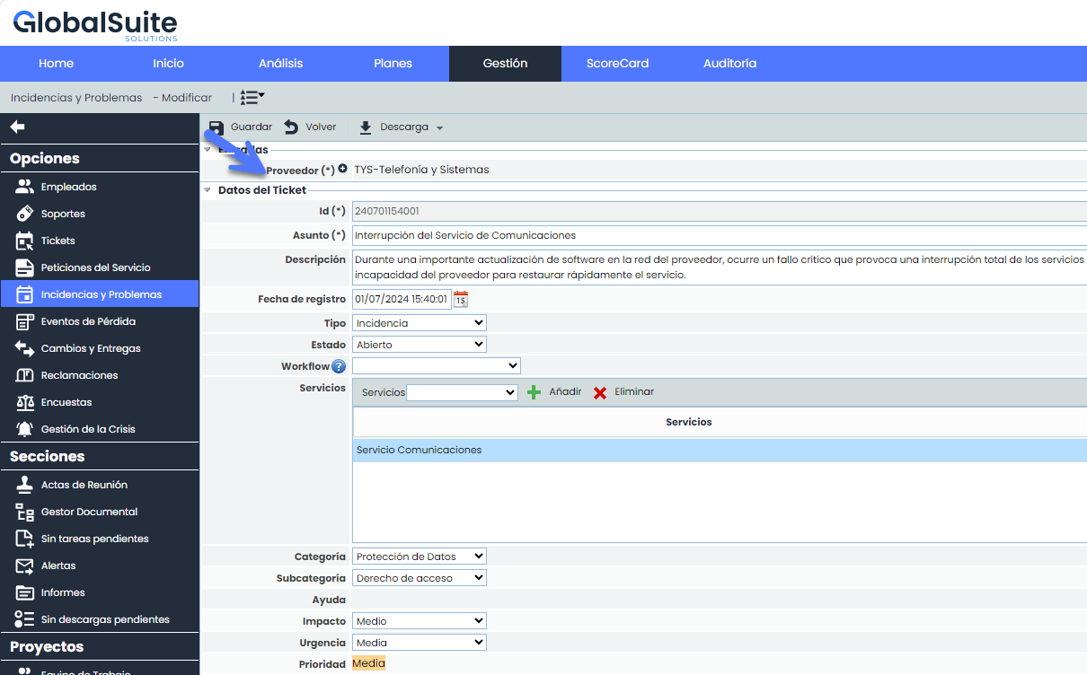Click the plus icon beside Proveedor
1087x675 pixels.
[342, 169]
